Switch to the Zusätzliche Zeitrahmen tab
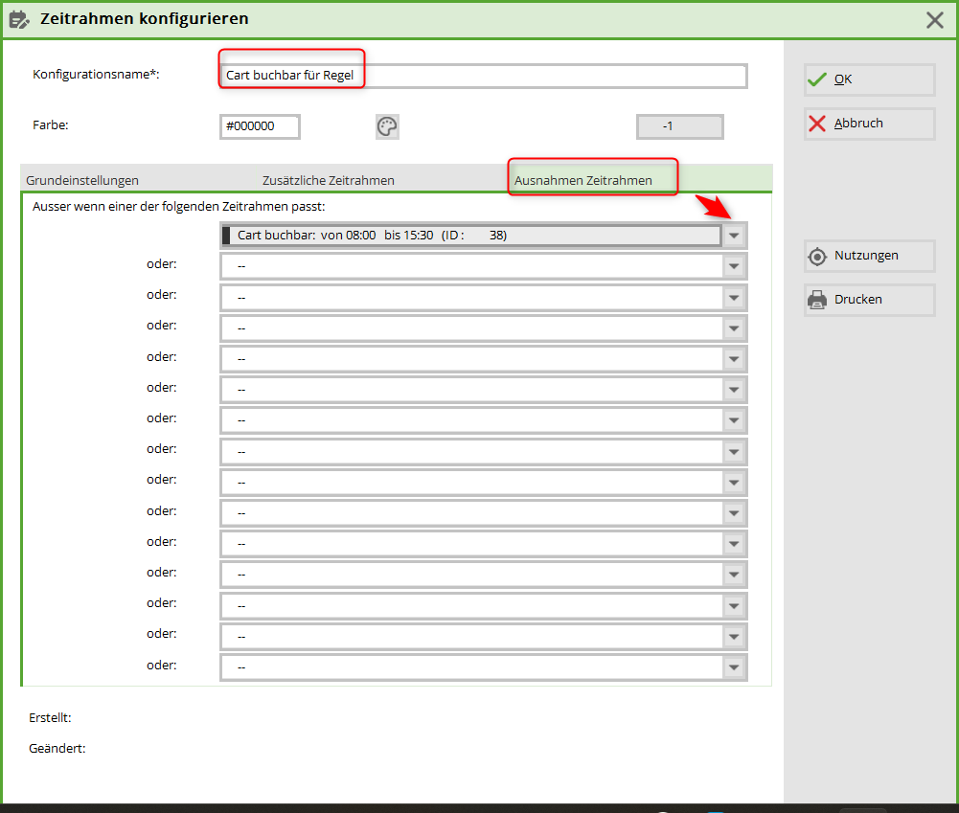This screenshot has width=959, height=813. (x=329, y=180)
